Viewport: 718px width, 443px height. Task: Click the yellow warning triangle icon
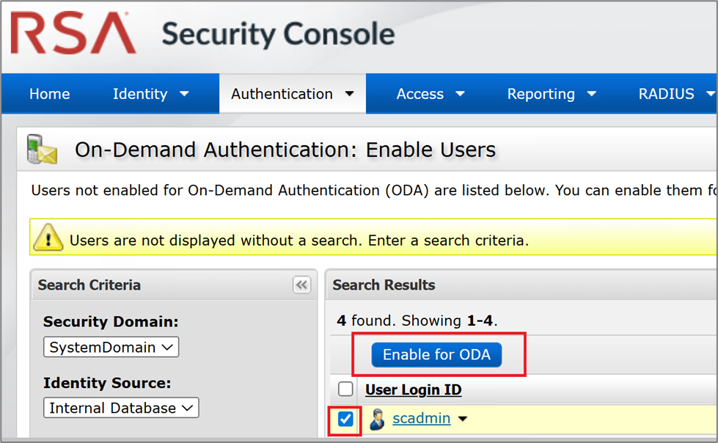pos(49,239)
